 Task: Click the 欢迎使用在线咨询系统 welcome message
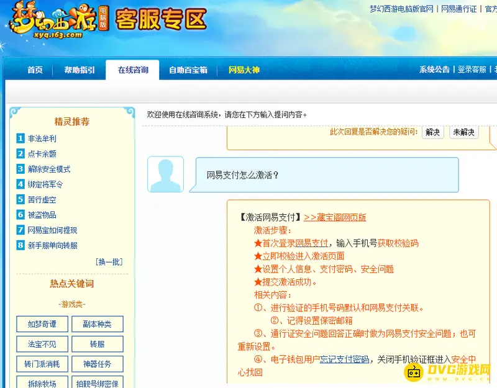coord(227,114)
